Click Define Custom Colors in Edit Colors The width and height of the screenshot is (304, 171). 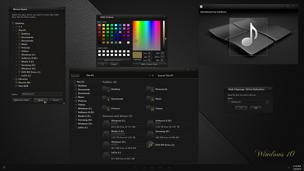113,60
